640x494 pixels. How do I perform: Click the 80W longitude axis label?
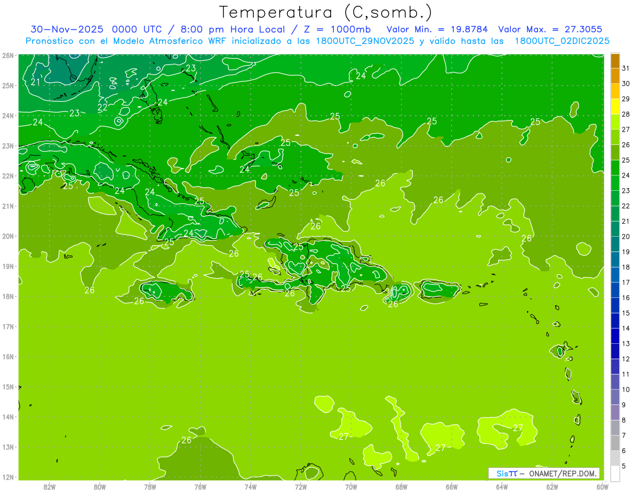(x=99, y=487)
